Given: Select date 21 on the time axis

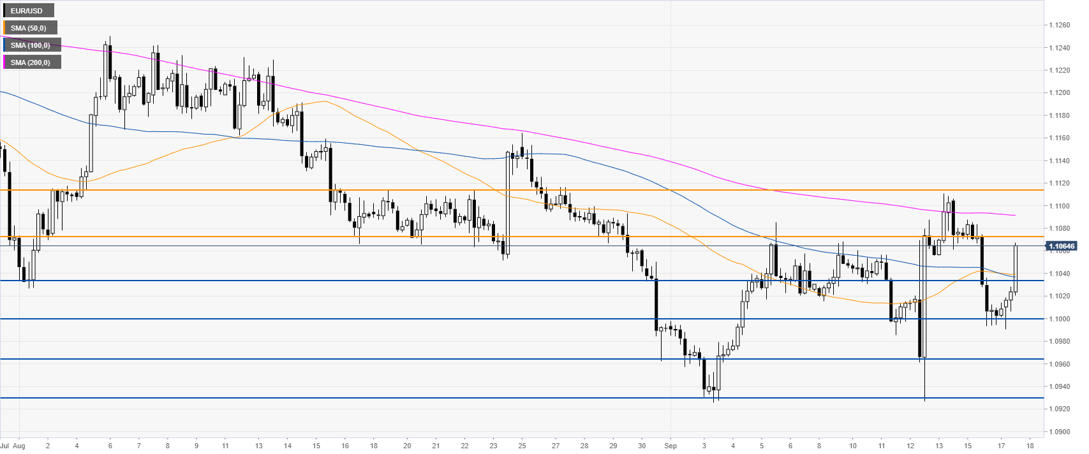Looking at the screenshot, I should point(436,446).
